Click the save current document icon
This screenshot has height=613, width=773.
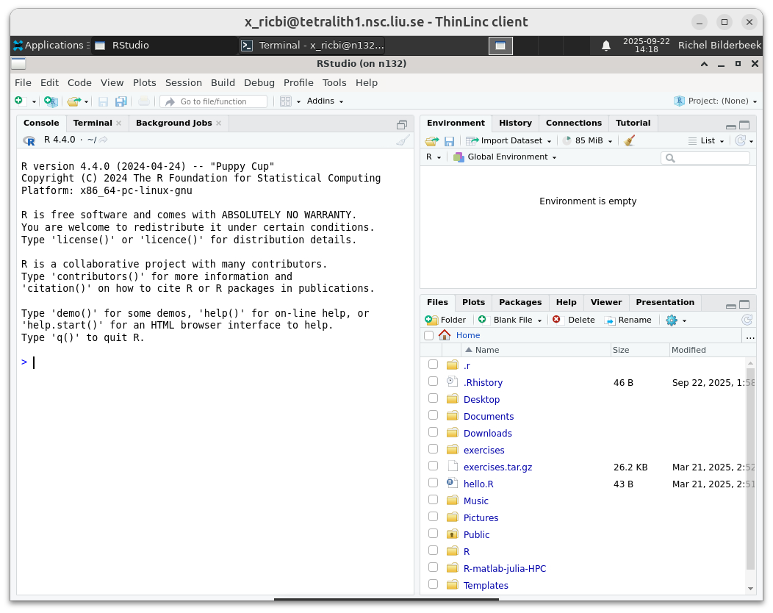103,101
